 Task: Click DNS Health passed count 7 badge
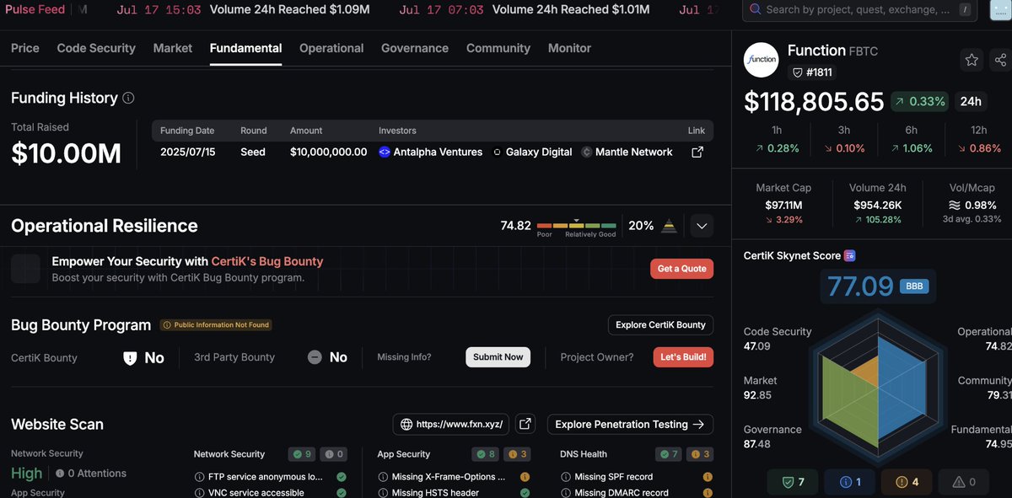[x=668, y=454]
